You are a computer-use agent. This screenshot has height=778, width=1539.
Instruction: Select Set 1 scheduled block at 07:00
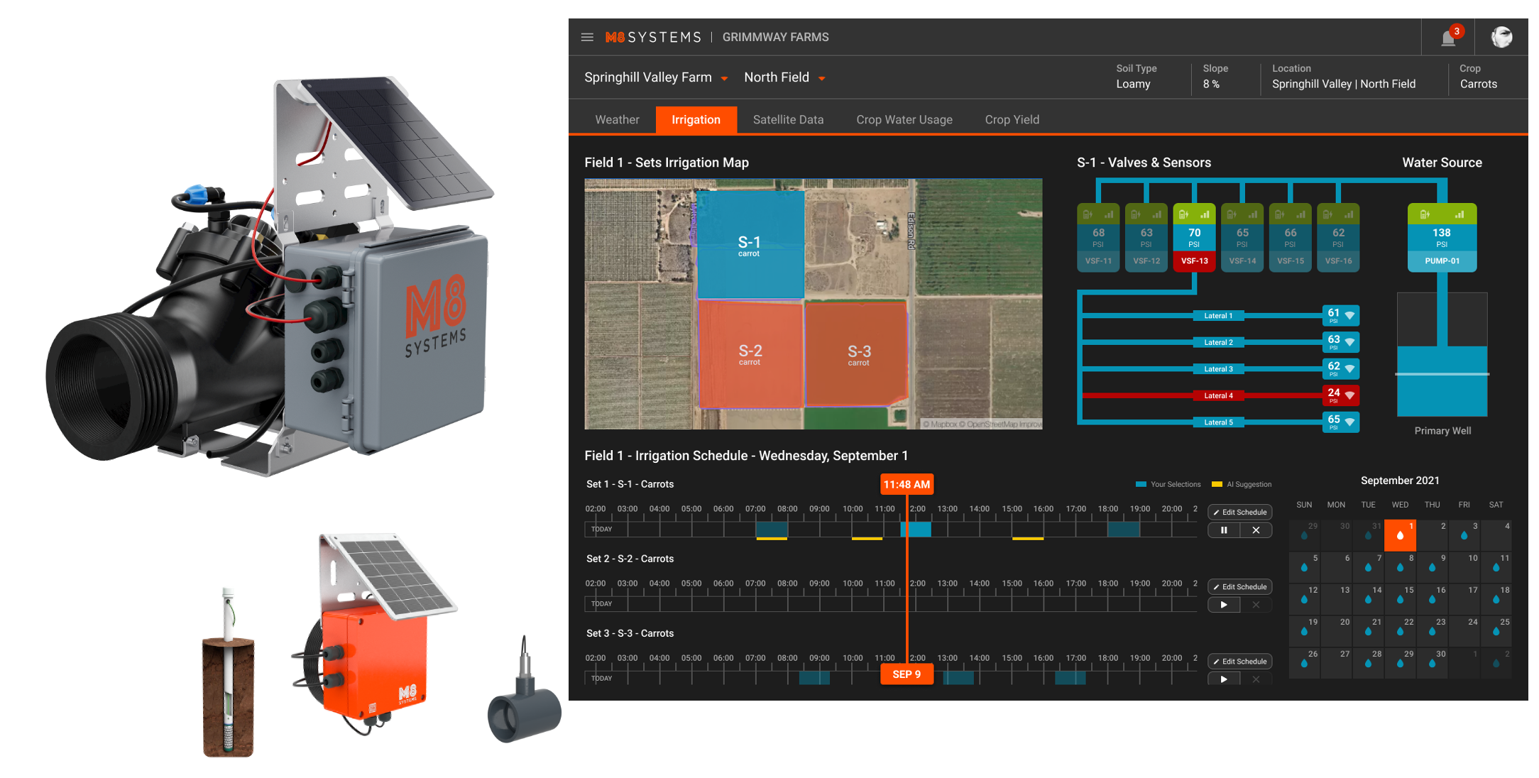click(772, 530)
